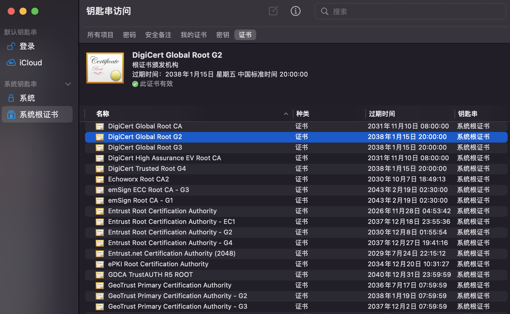Click the cloud icon beside iCloud

click(11, 63)
